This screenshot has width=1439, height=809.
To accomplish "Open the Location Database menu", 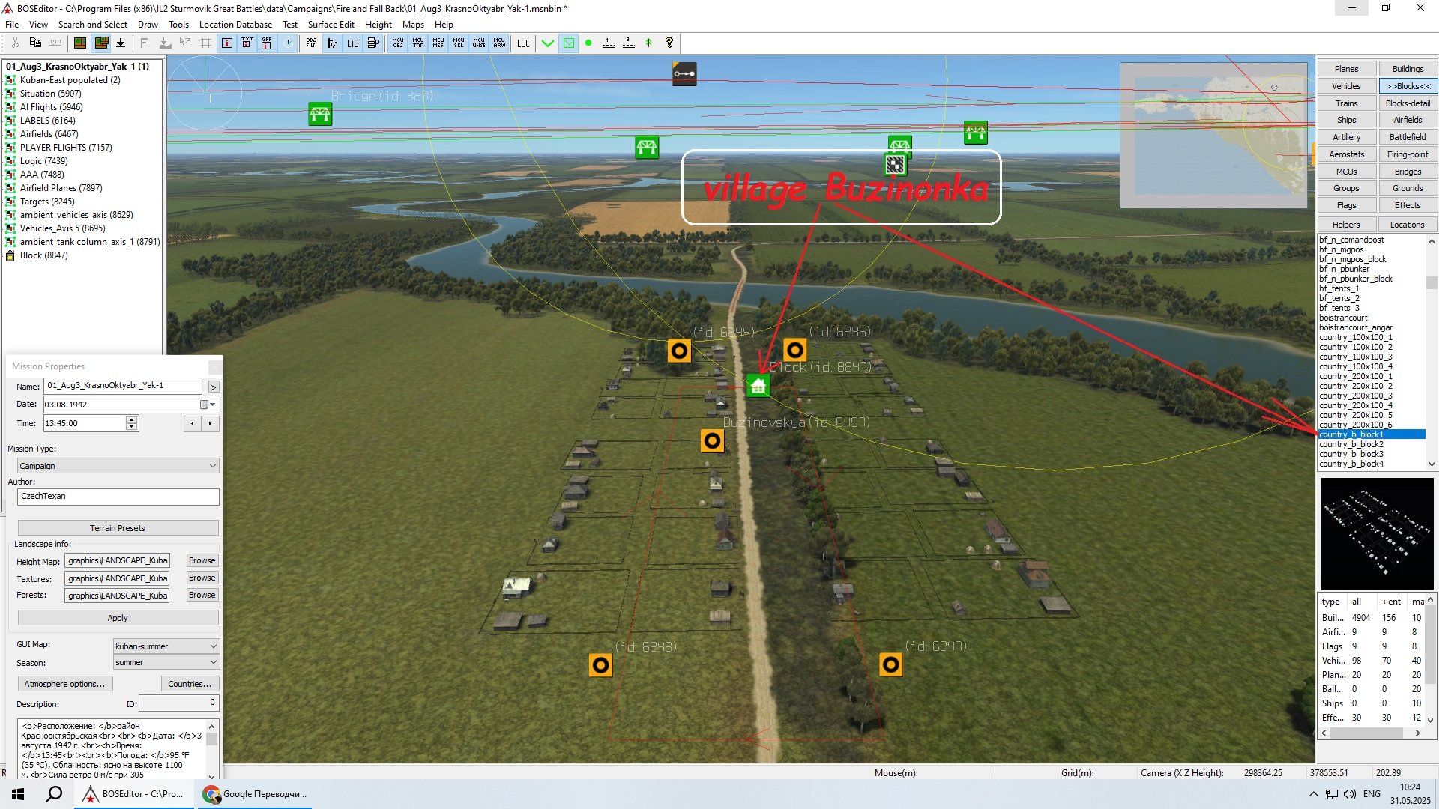I will (235, 25).
